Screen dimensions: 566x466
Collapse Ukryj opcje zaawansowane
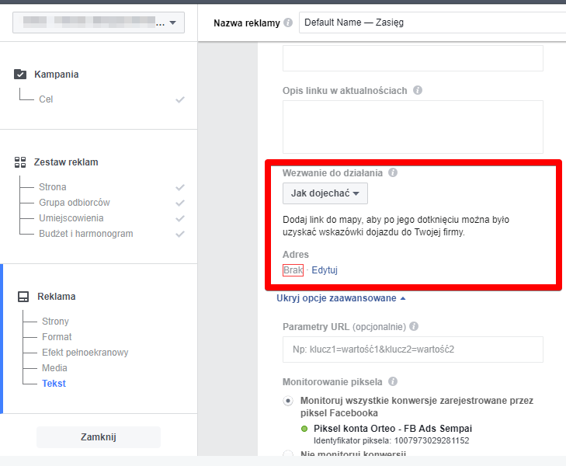[x=341, y=298]
